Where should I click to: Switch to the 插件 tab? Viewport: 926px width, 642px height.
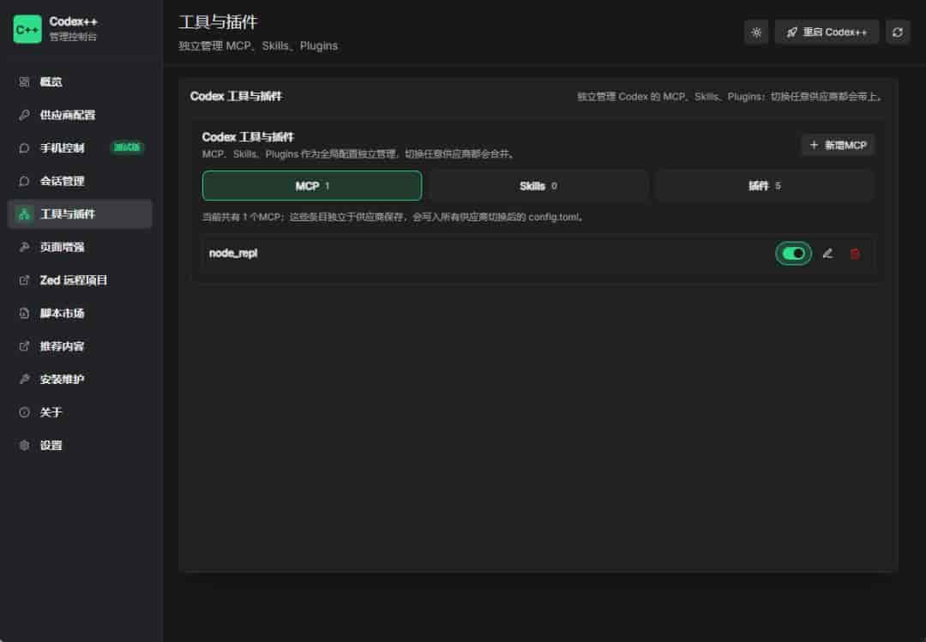click(764, 186)
